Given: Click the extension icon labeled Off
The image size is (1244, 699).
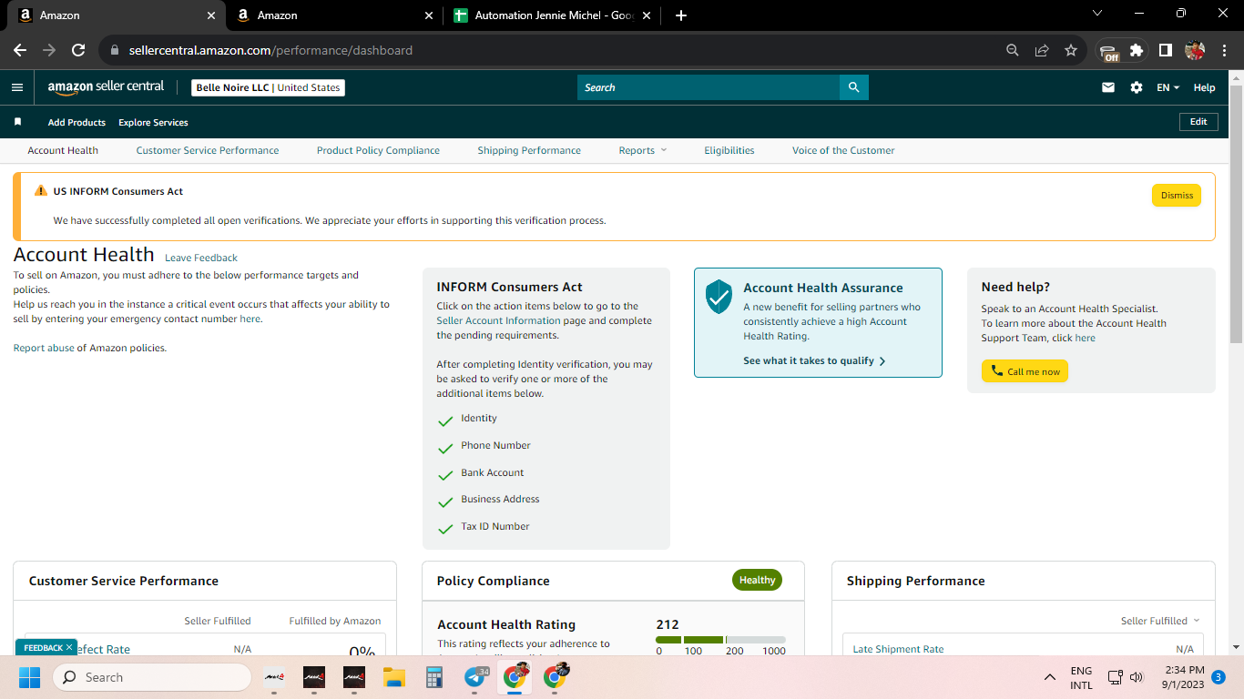Looking at the screenshot, I should coord(1108,51).
